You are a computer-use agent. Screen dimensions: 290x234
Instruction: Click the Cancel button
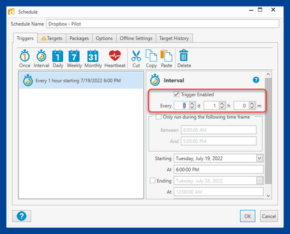[269, 216]
